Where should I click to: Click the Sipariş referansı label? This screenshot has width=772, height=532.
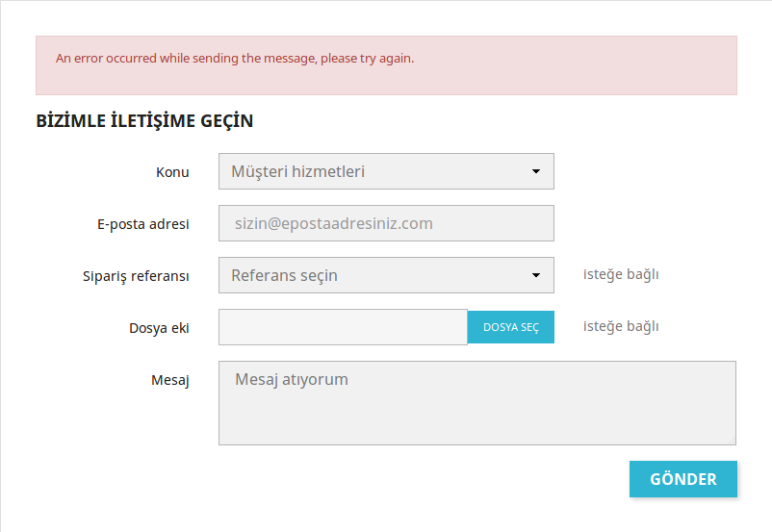click(136, 276)
